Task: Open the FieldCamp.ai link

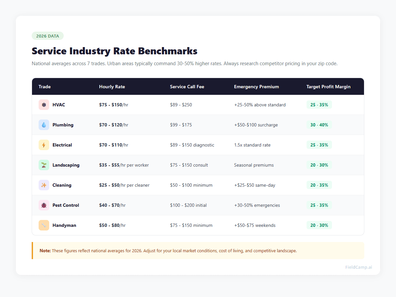Action: [x=358, y=267]
